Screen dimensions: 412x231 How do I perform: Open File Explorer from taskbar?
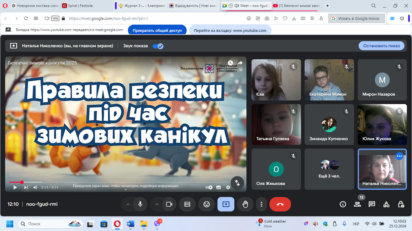tap(144, 224)
